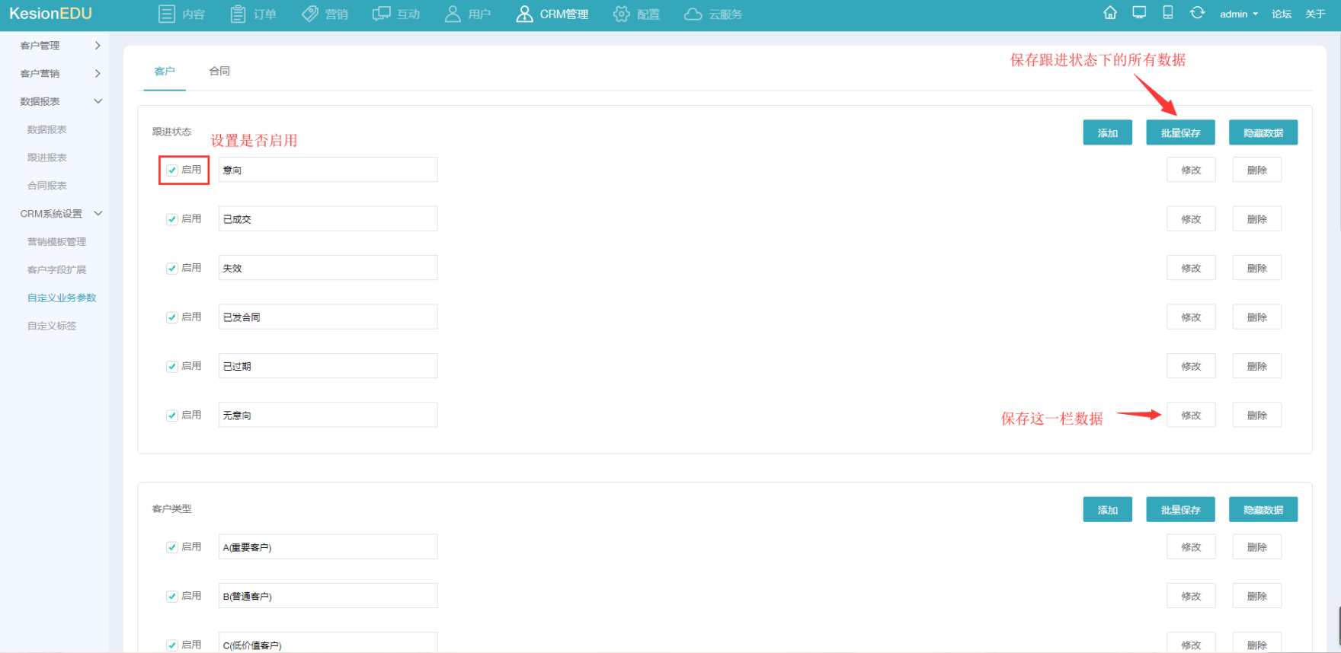Image resolution: width=1341 pixels, height=653 pixels.
Task: Open the 互动 interaction icon
Action: (x=381, y=14)
